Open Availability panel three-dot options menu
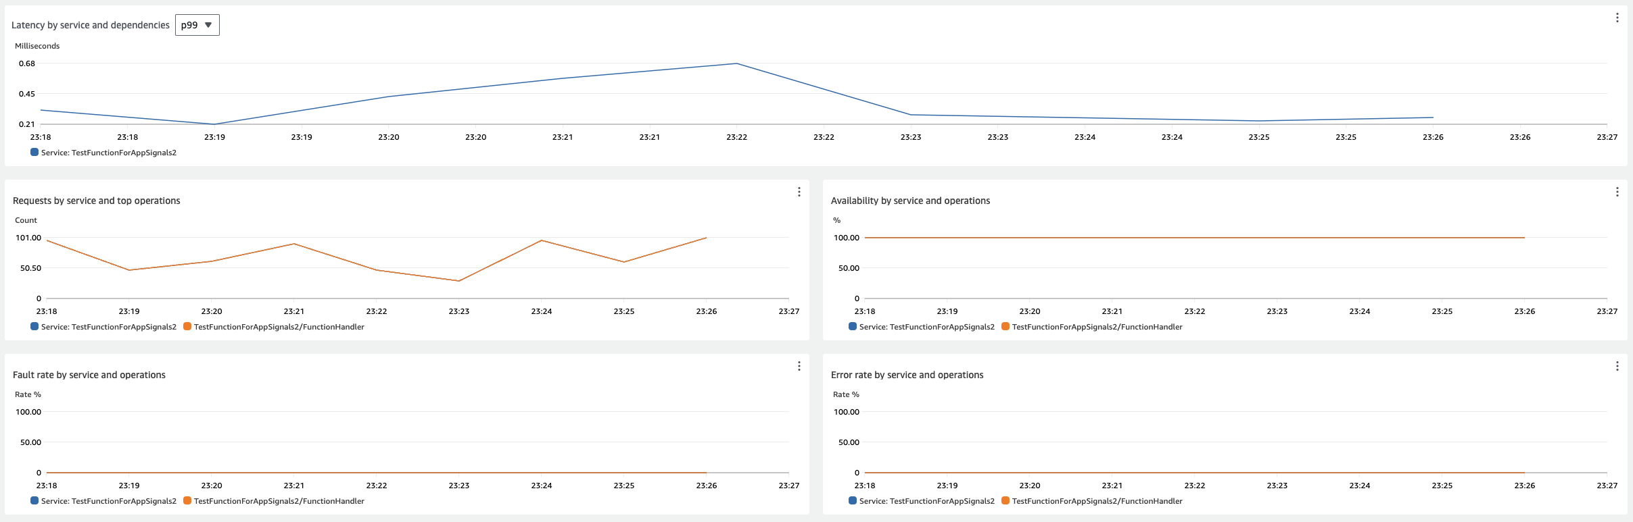Screen dimensions: 1633x522 pos(1617,192)
